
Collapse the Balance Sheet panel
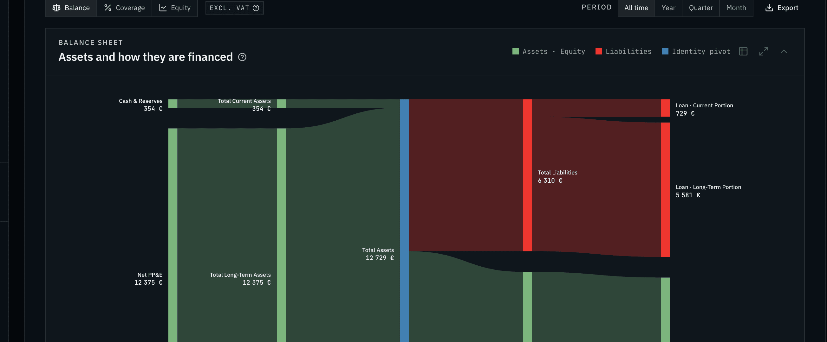click(x=784, y=51)
